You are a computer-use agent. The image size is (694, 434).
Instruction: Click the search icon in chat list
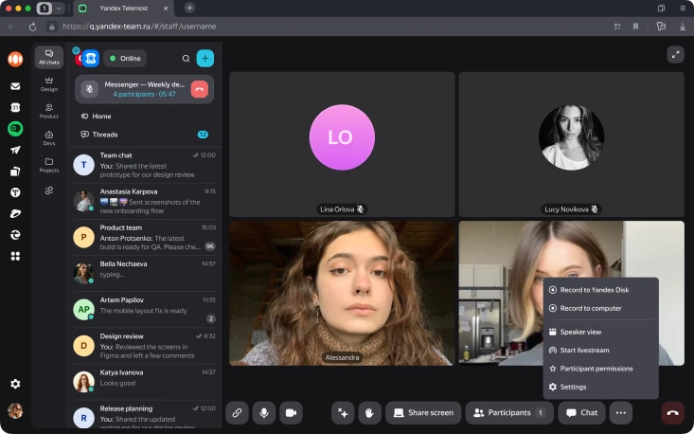186,59
